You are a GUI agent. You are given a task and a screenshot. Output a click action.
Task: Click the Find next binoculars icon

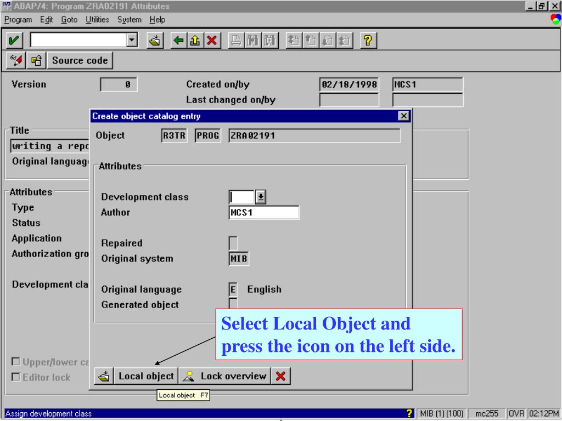click(269, 40)
